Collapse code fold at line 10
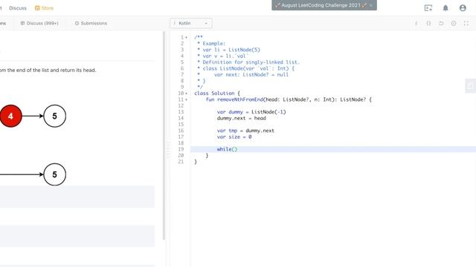The height and width of the screenshot is (267, 476). 187,93
